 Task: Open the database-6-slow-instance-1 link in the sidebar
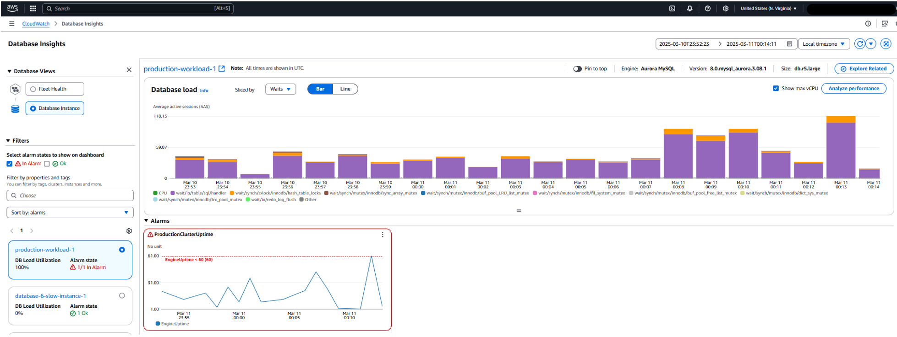[50, 296]
